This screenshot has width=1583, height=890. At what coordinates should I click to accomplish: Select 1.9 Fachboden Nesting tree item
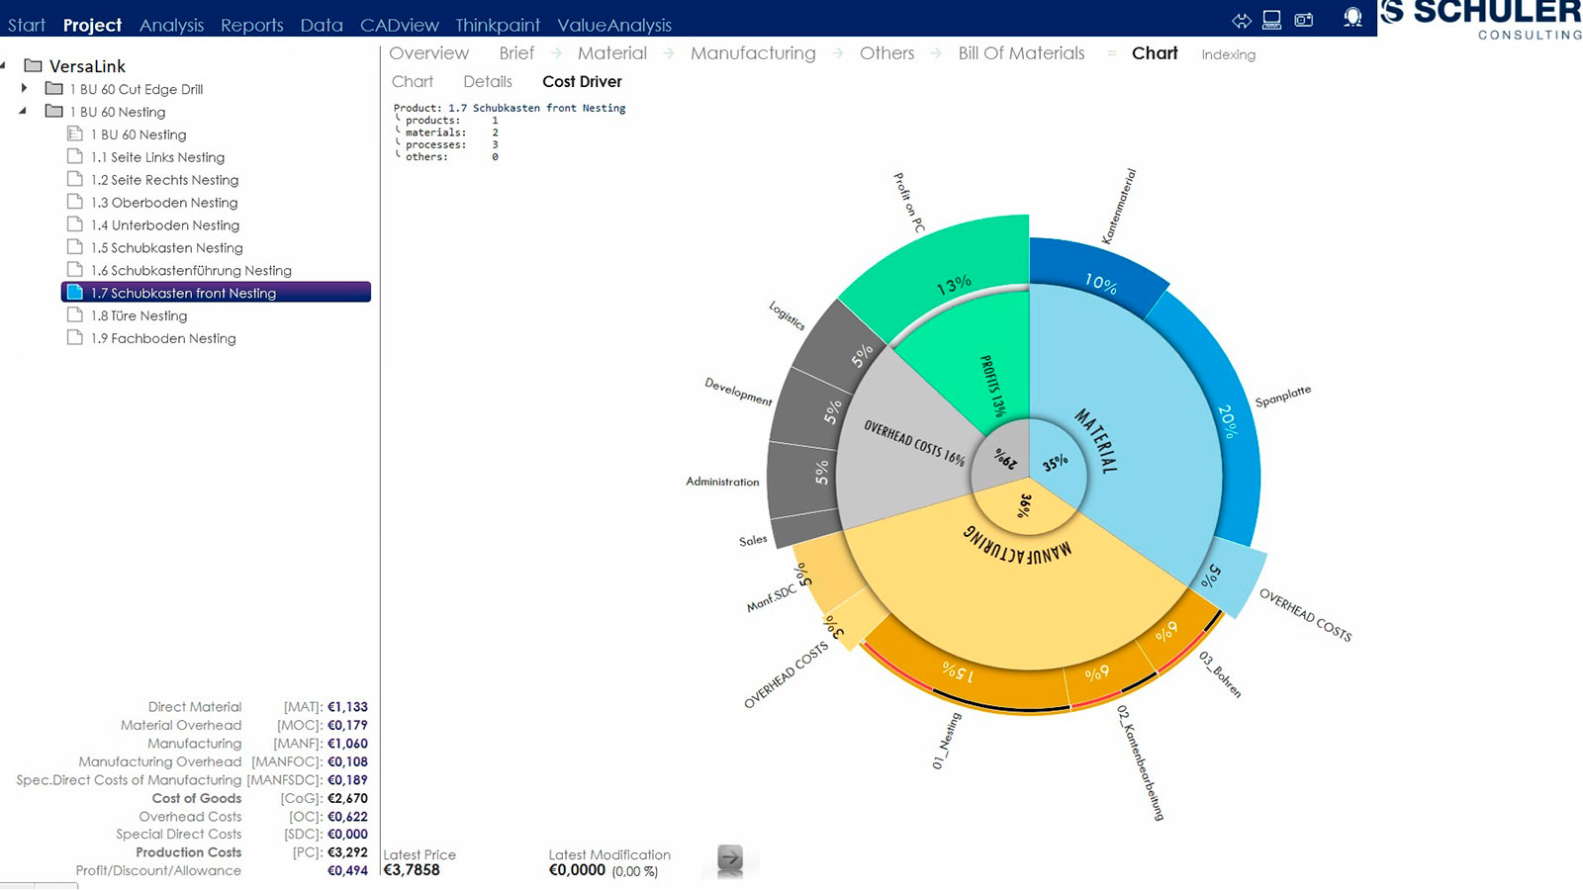tap(163, 338)
